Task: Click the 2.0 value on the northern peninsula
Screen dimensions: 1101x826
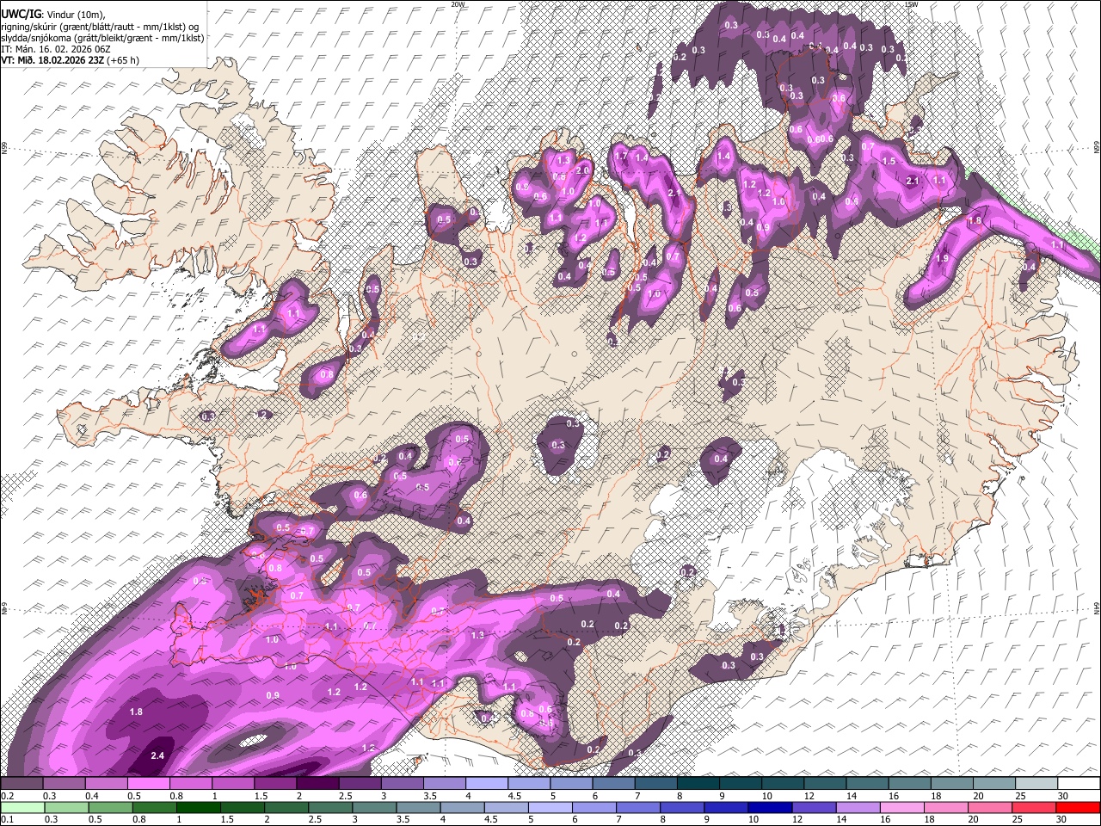Action: (582, 170)
